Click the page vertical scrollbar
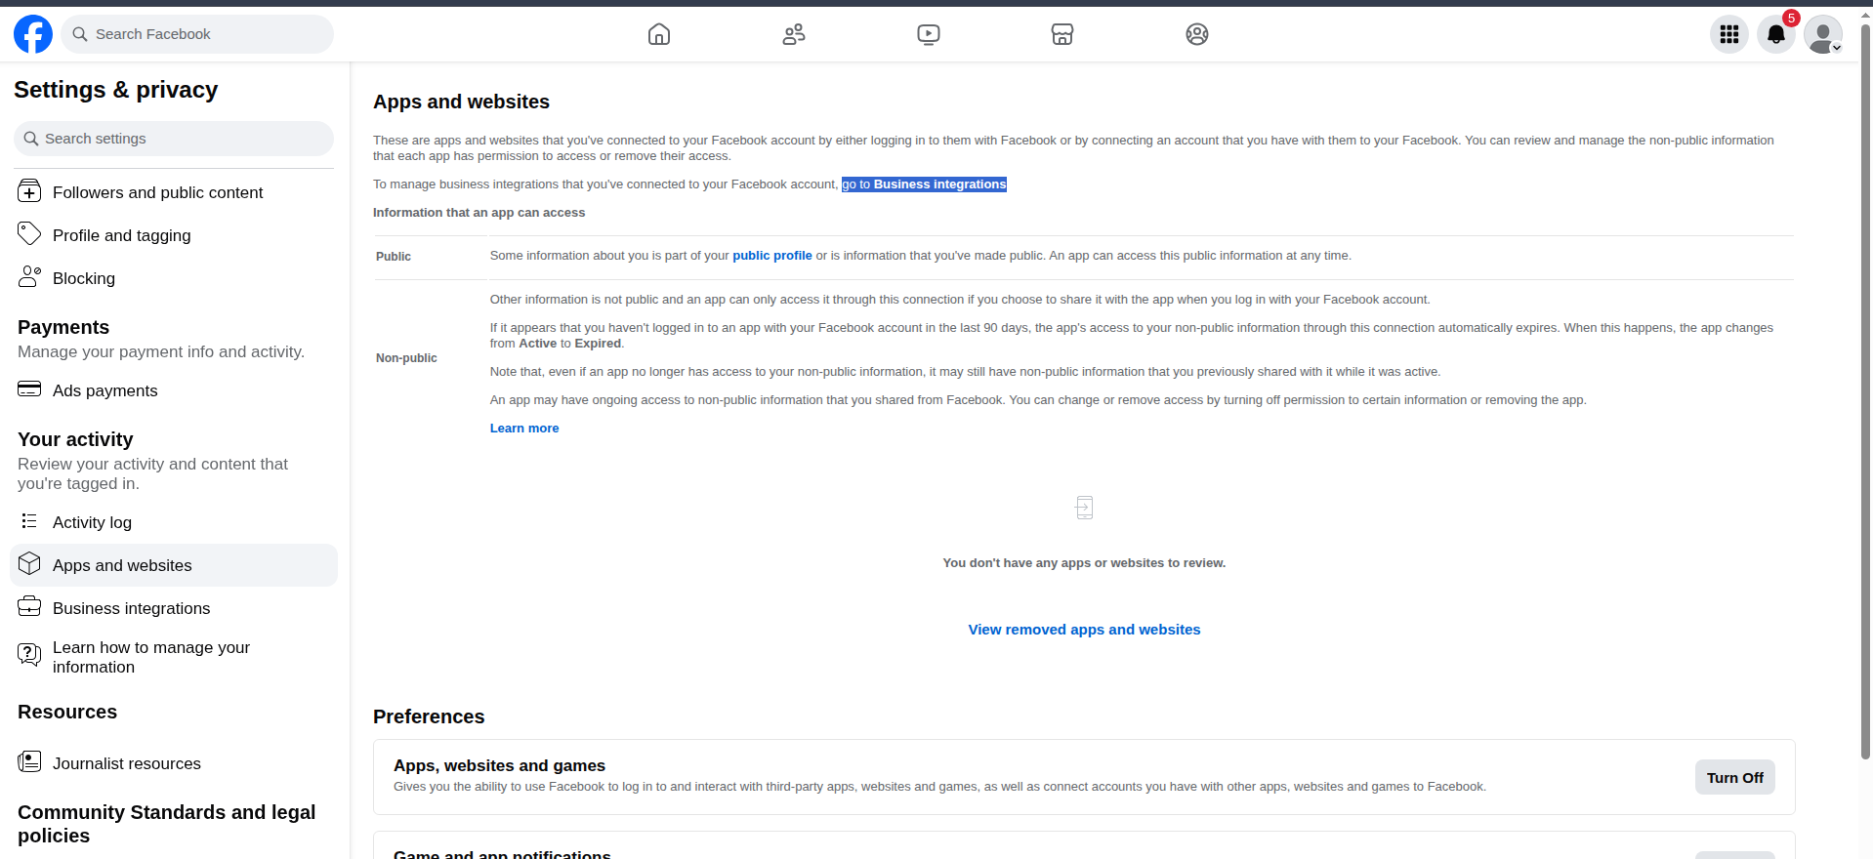The width and height of the screenshot is (1873, 859). click(1865, 390)
